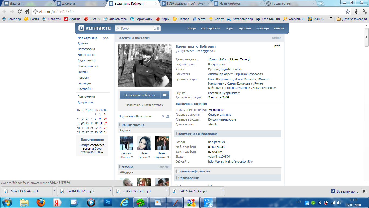Open the Go.Mail.Ru bookmark
369x208 pixels.
pyautogui.click(x=294, y=19)
